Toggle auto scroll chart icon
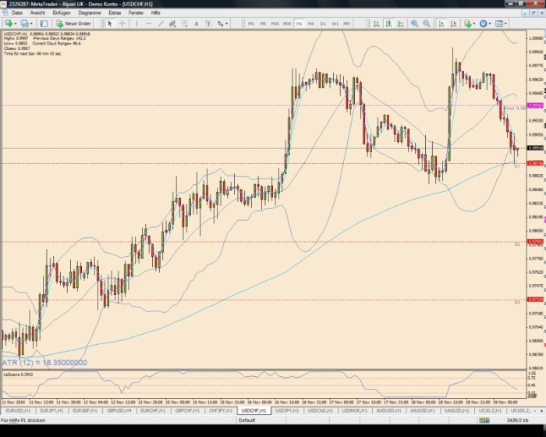The image size is (546, 437). click(x=441, y=23)
